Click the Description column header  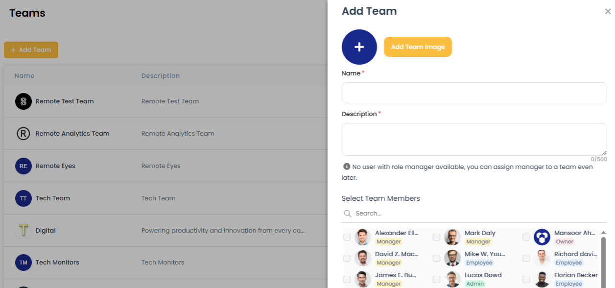160,75
